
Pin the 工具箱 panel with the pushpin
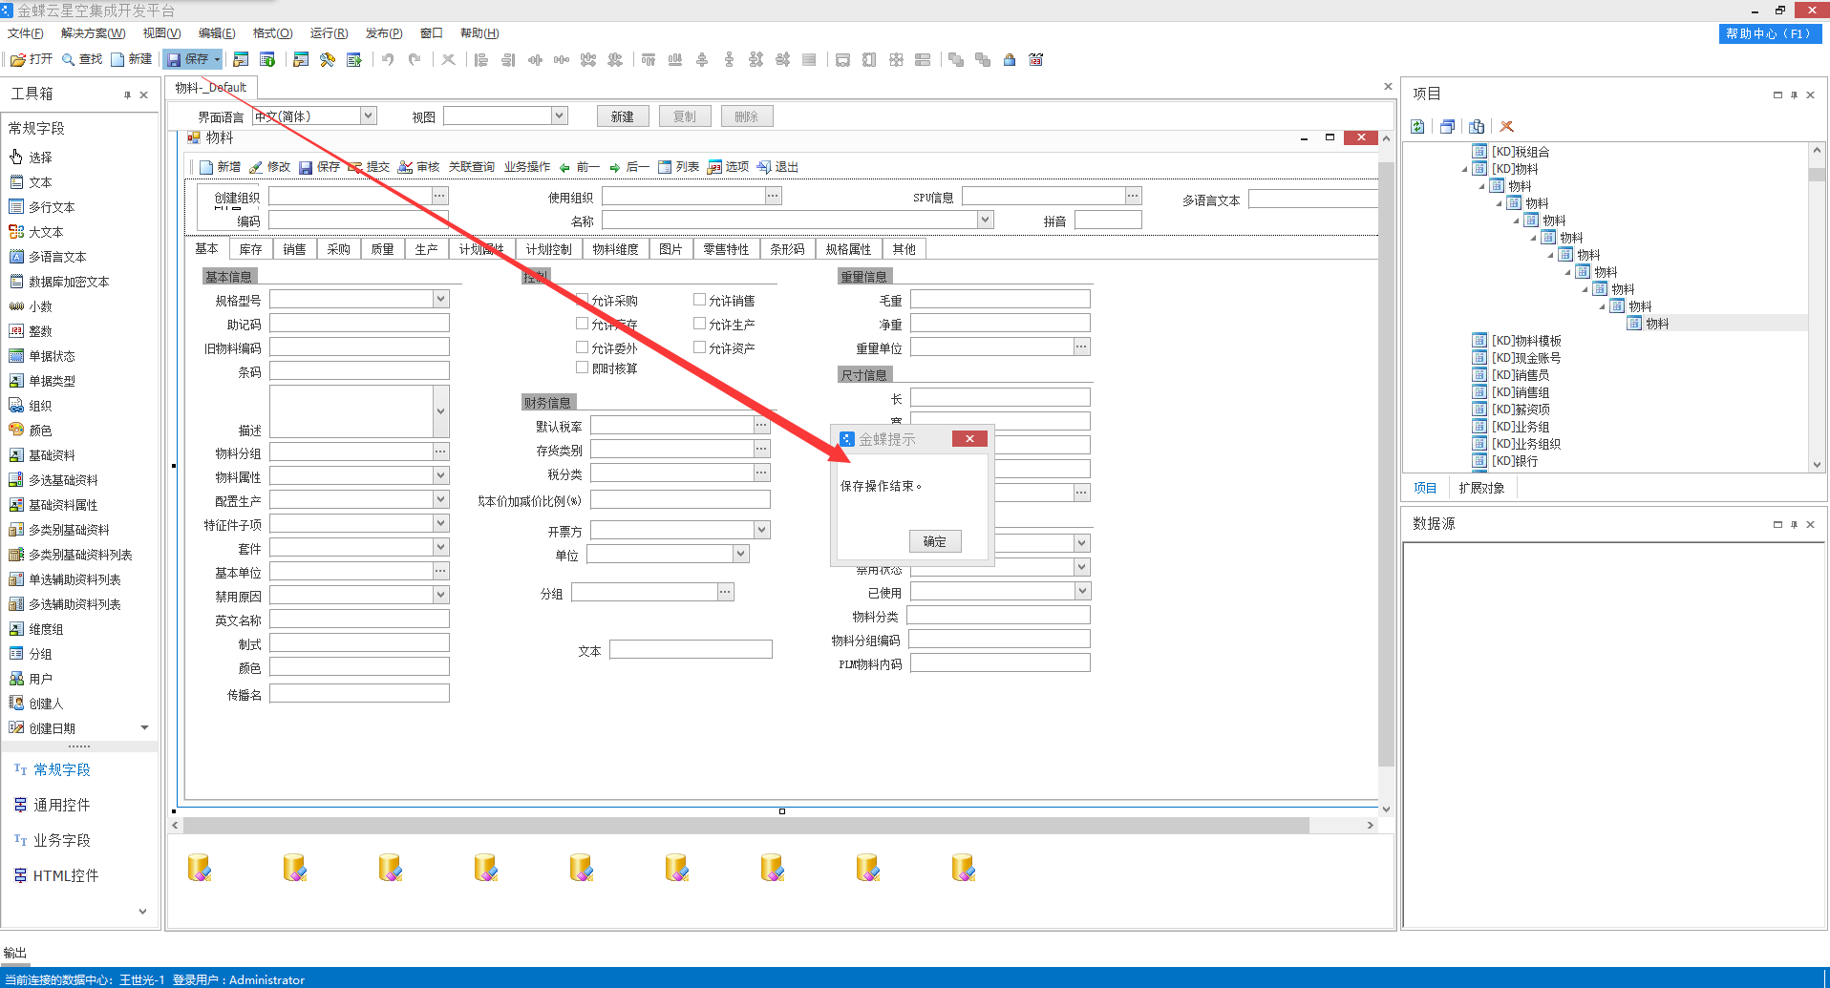tap(127, 95)
